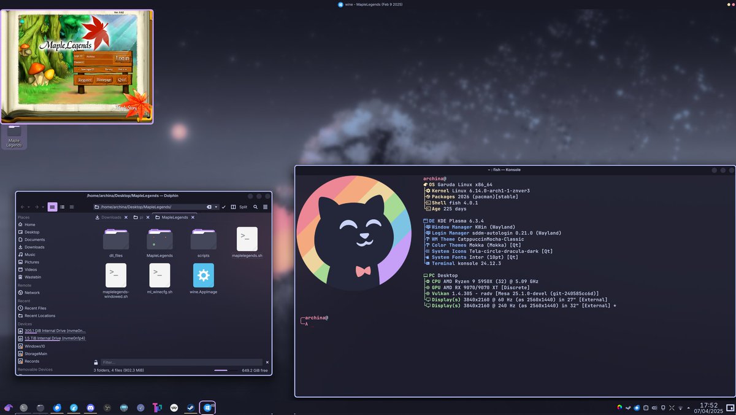
Task: Close the MapleLegends tab
Action: pos(193,217)
